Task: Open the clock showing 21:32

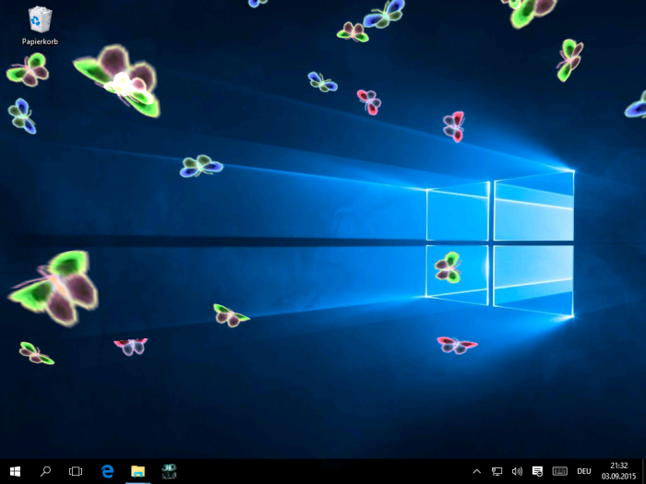Action: pos(618,471)
